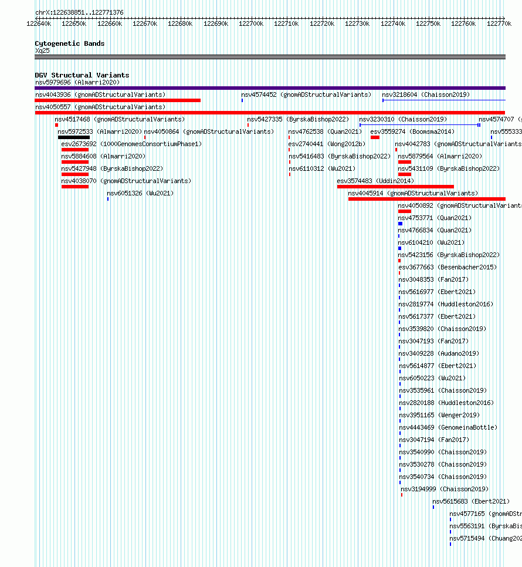Image resolution: width=522 pixels, height=567 pixels.
Task: Open nsv3048353 (Fan2017) label
Action: tap(433, 279)
